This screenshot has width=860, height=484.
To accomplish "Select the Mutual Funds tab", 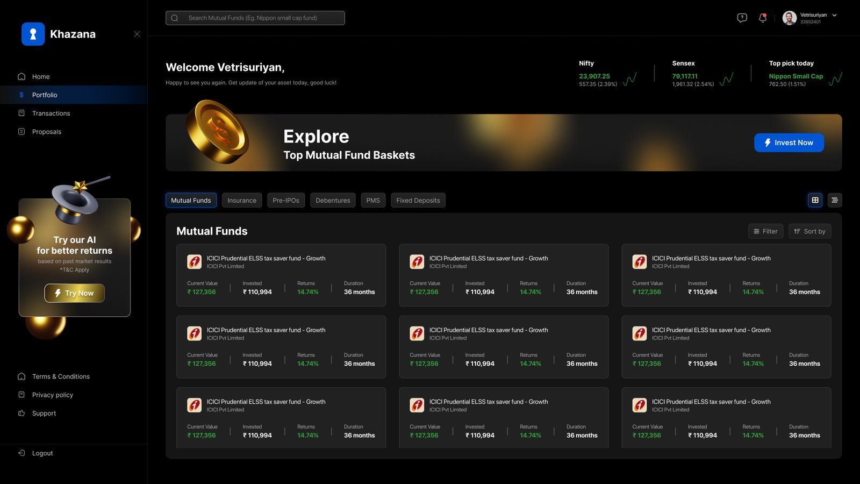I will pyautogui.click(x=191, y=200).
